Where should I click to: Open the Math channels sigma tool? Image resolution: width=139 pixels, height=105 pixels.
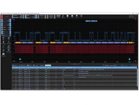[x=3, y=42]
